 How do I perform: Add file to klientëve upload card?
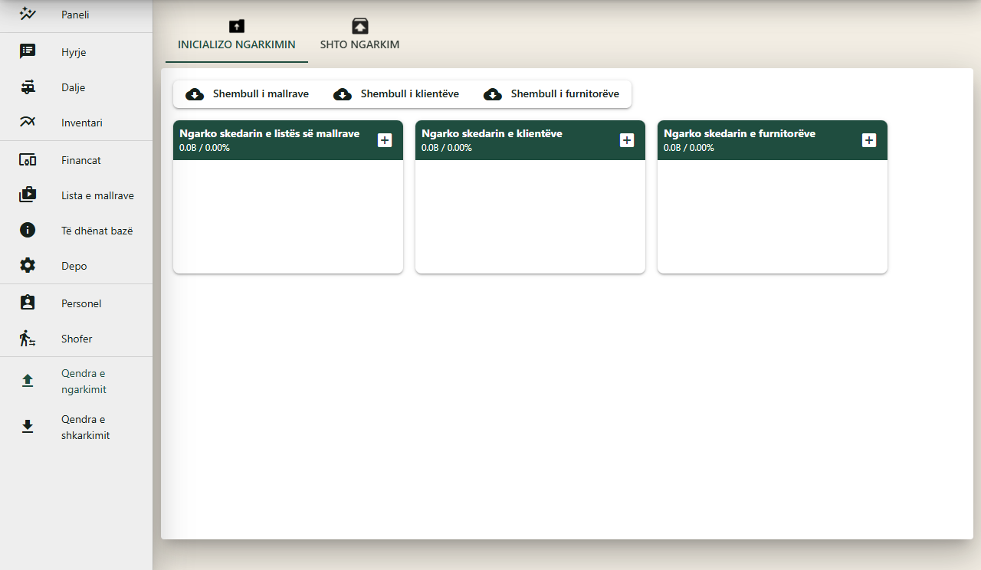(x=627, y=140)
